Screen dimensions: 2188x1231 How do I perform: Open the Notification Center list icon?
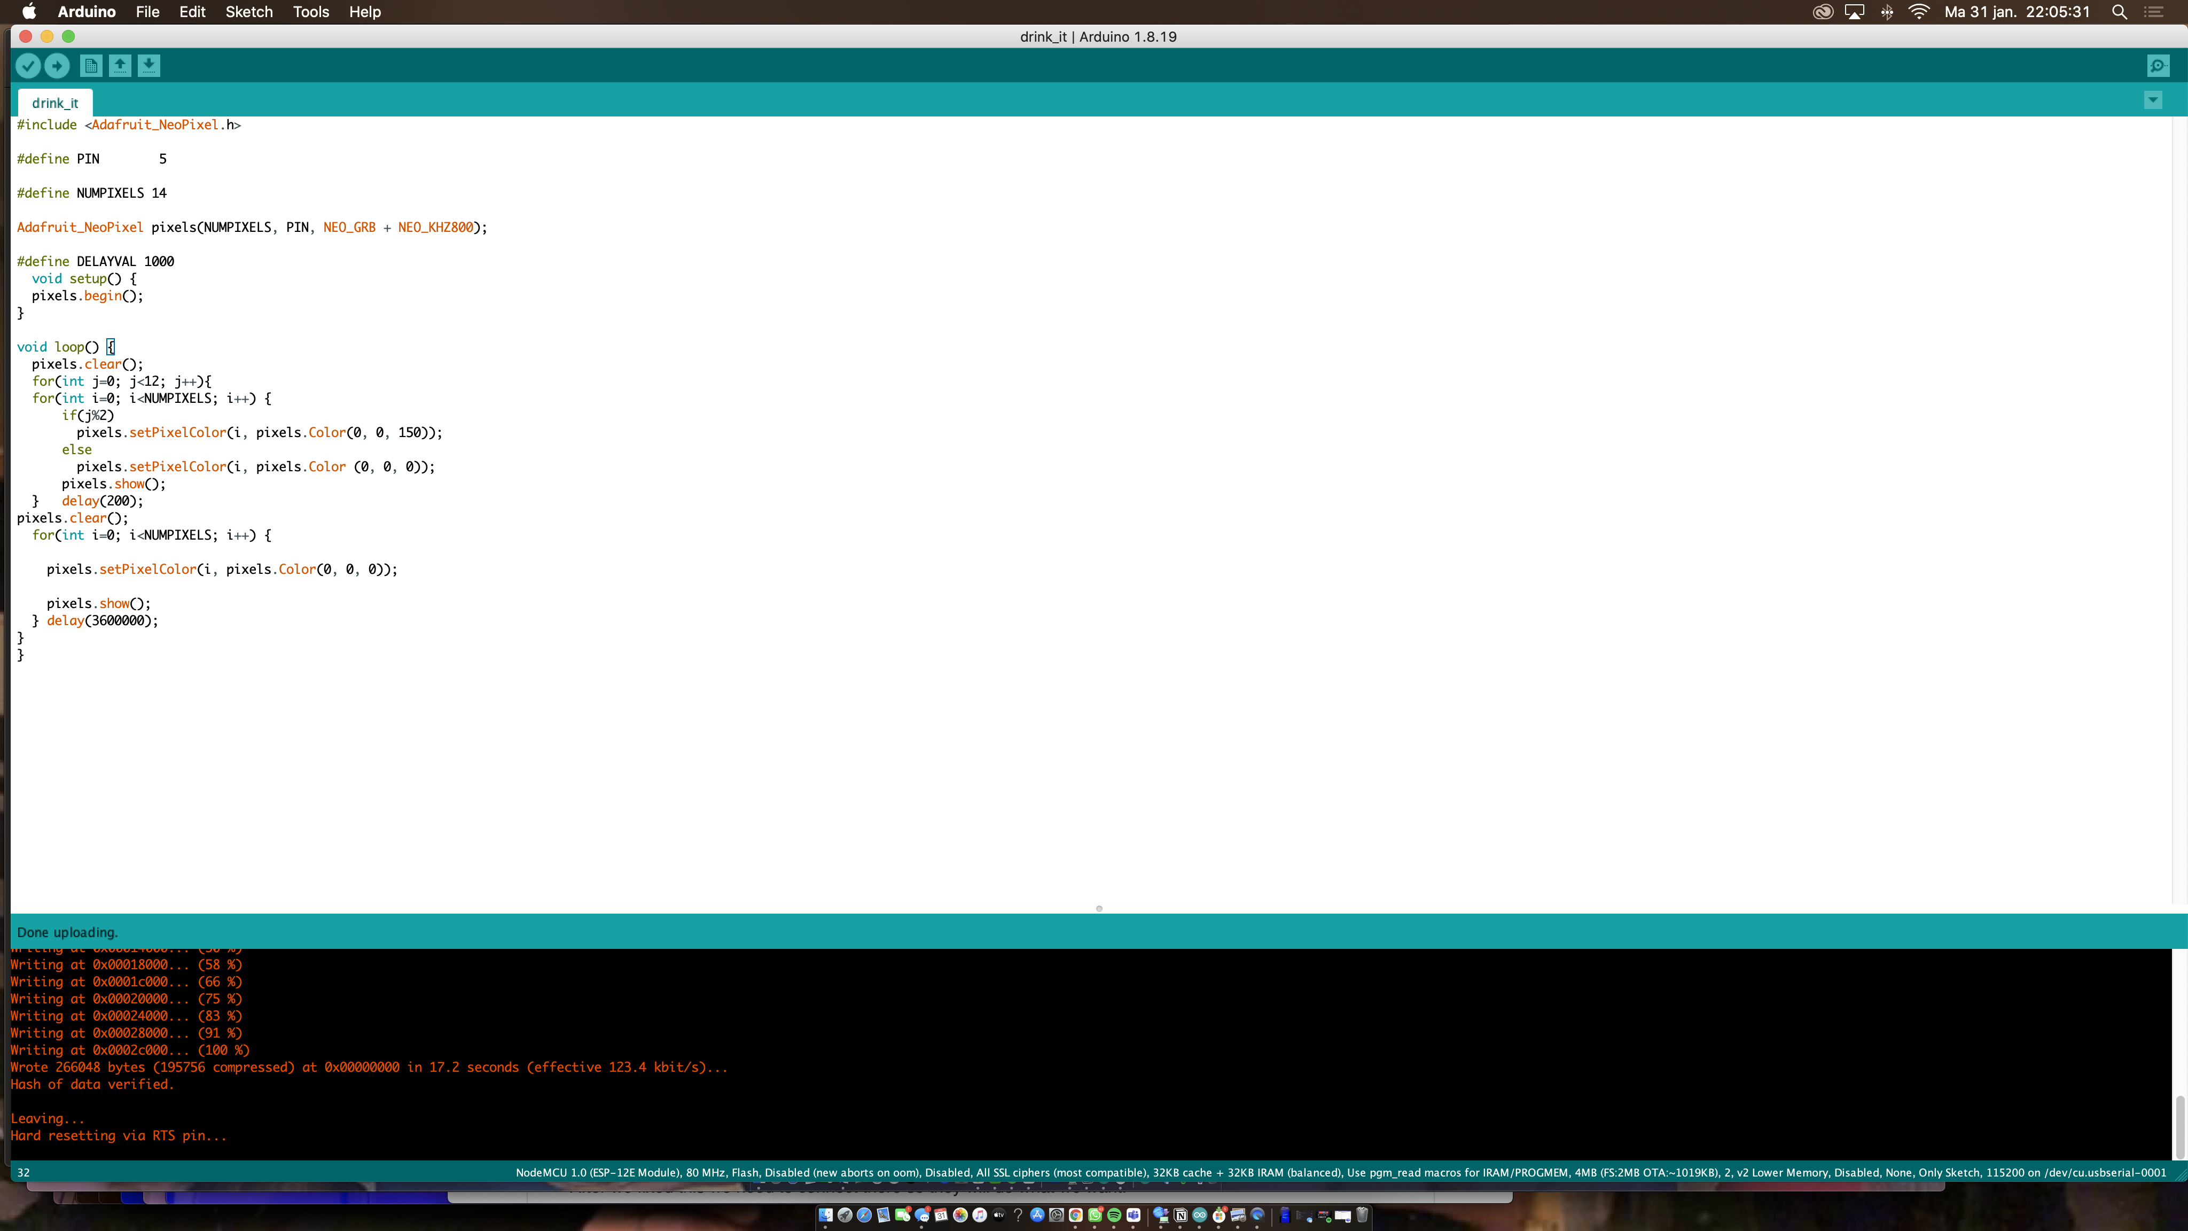pos(2154,12)
